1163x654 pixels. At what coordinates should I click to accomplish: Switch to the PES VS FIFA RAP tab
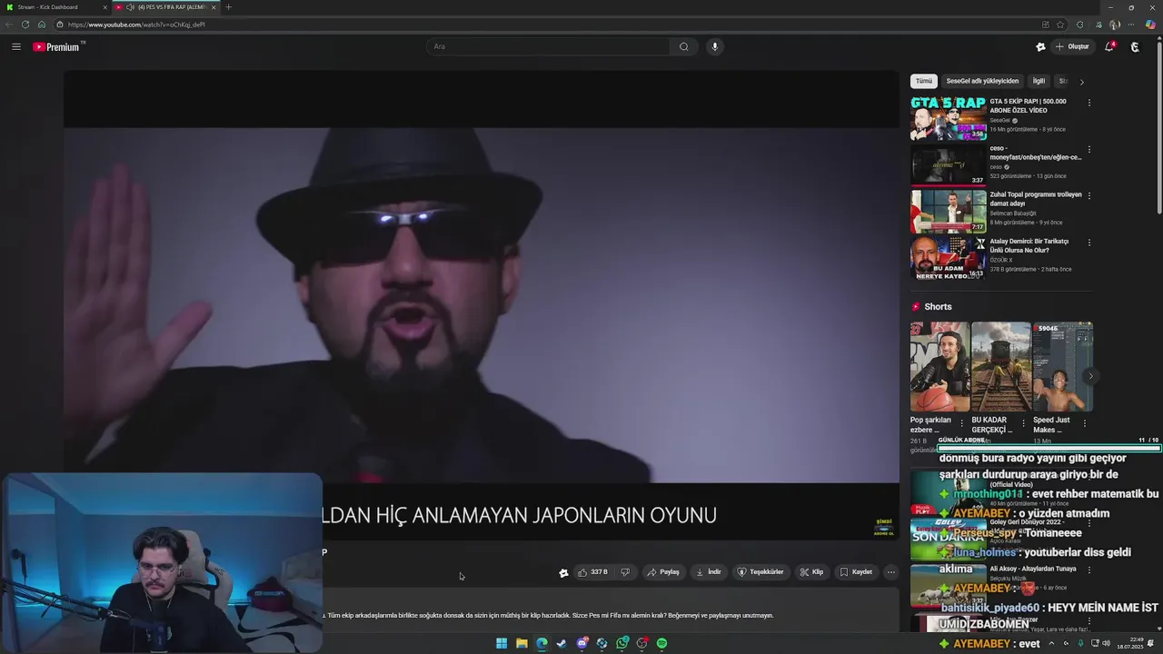click(x=166, y=7)
